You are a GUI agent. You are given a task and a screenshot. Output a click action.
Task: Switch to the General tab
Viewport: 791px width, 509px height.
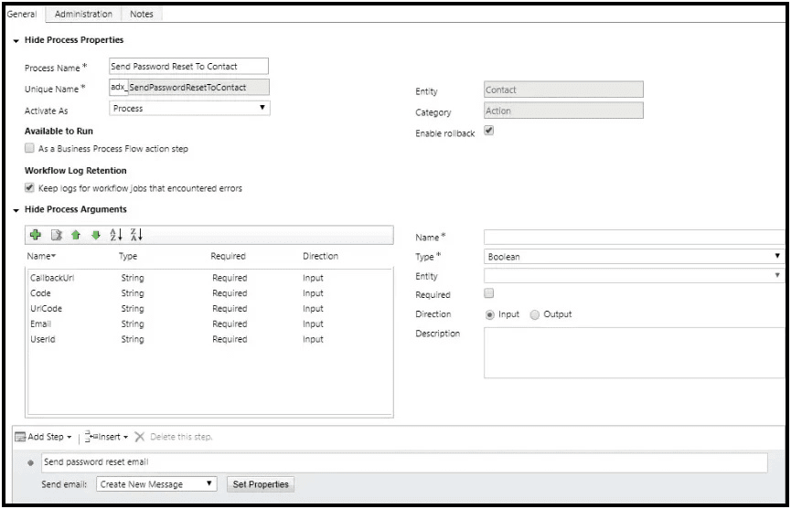click(x=22, y=14)
